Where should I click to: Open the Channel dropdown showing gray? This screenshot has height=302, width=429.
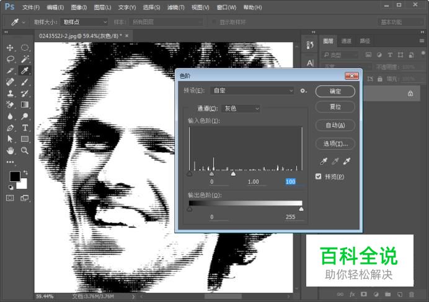(x=241, y=108)
